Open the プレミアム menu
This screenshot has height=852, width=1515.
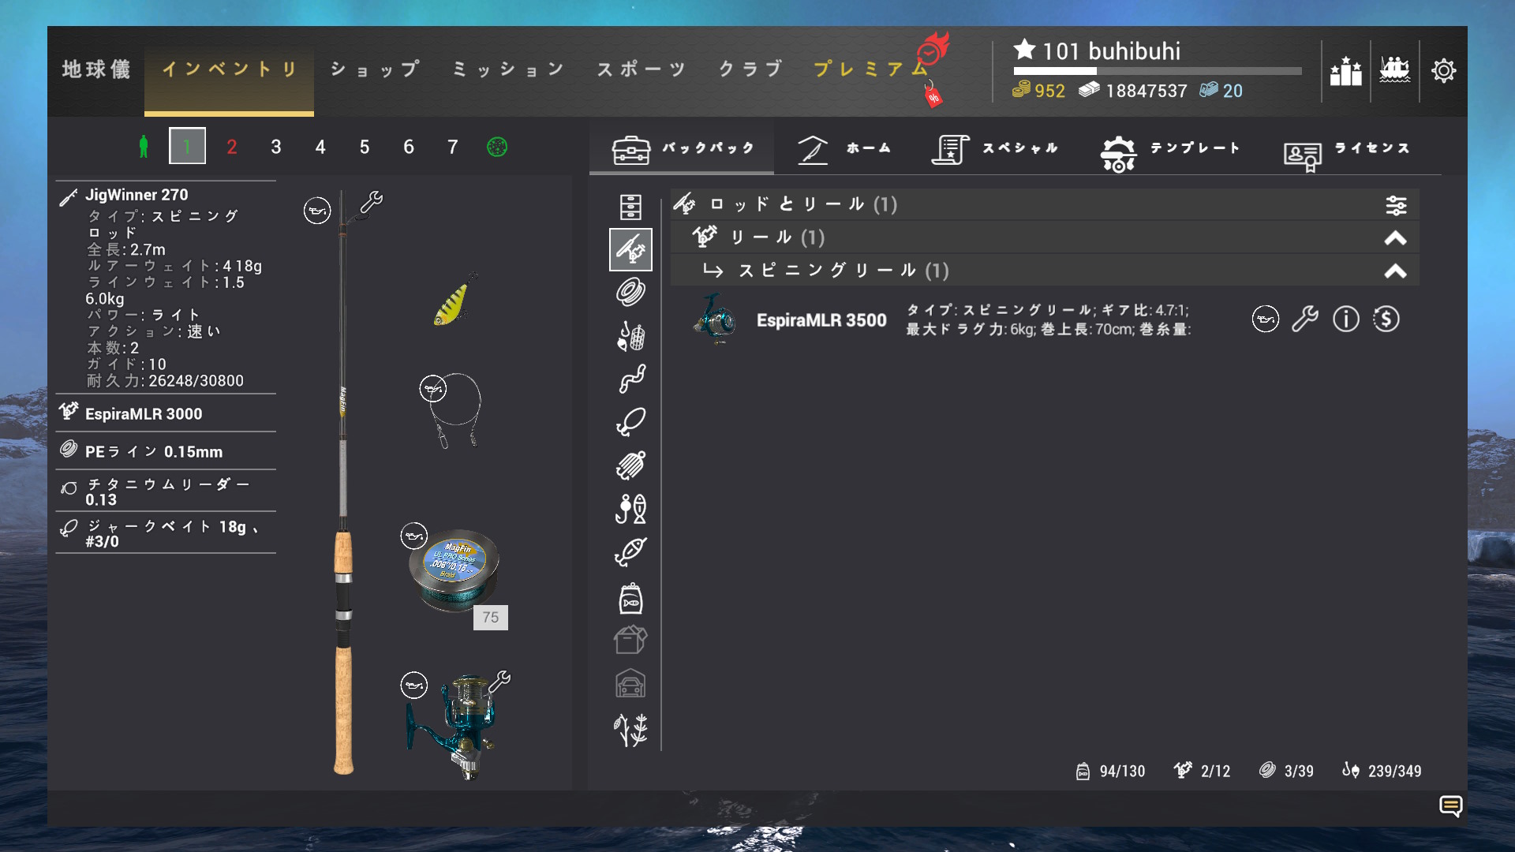872,69
